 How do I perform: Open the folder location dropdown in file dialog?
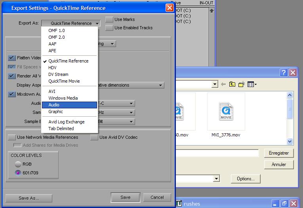coord(215,84)
